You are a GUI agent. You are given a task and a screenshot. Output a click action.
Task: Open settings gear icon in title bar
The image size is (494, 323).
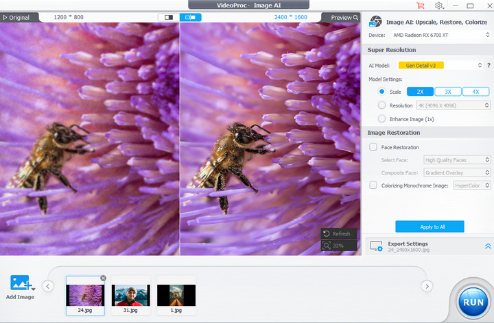(x=439, y=5)
